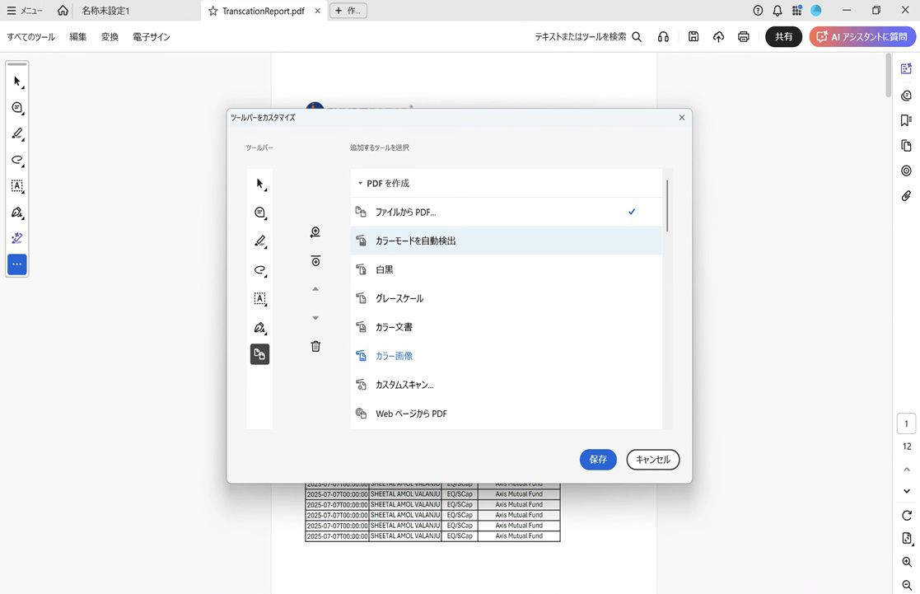Select the arrow selection tool
The height and width of the screenshot is (594, 920).
pyautogui.click(x=16, y=81)
